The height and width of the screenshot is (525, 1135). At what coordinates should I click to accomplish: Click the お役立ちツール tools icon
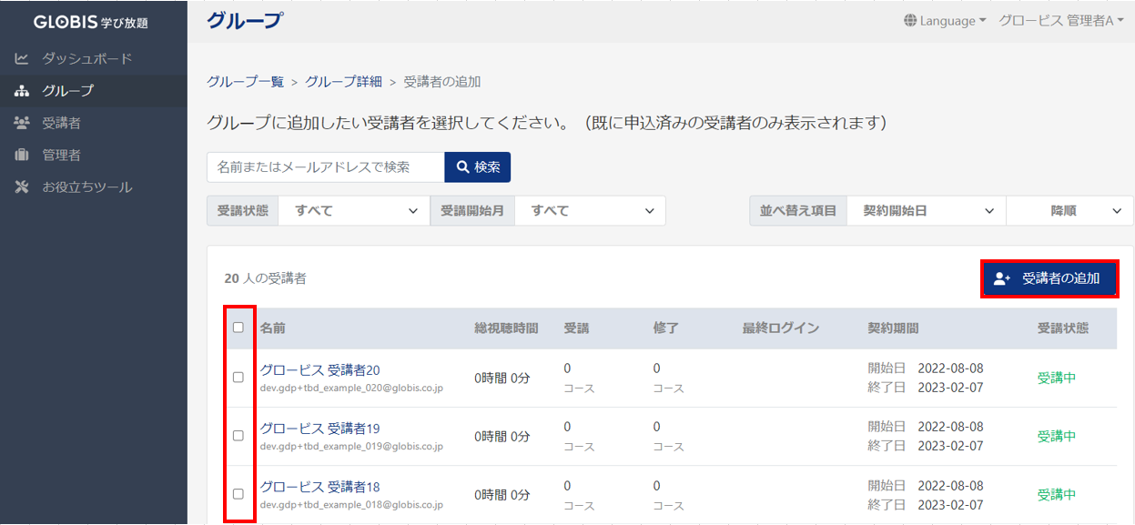tap(22, 187)
